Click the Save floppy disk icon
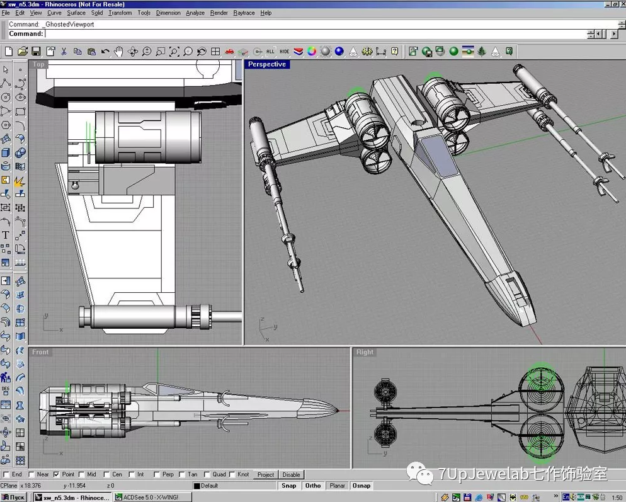This screenshot has height=502, width=626. tap(36, 52)
